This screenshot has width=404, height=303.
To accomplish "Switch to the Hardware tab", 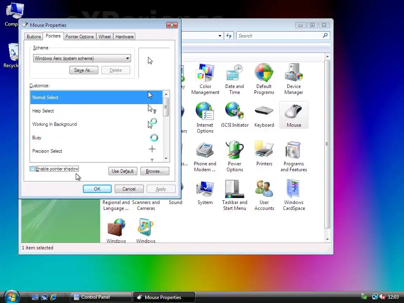I will pyautogui.click(x=124, y=37).
